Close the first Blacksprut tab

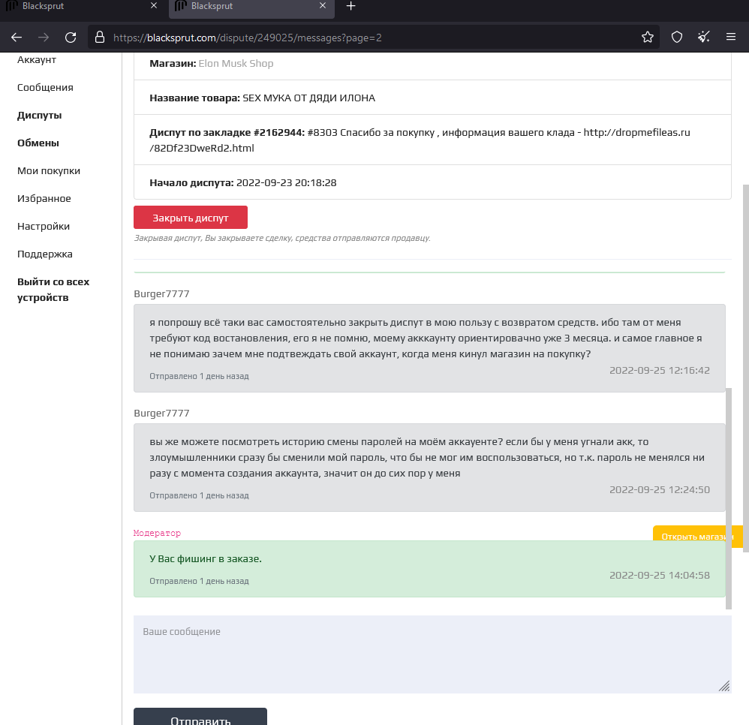pyautogui.click(x=153, y=6)
